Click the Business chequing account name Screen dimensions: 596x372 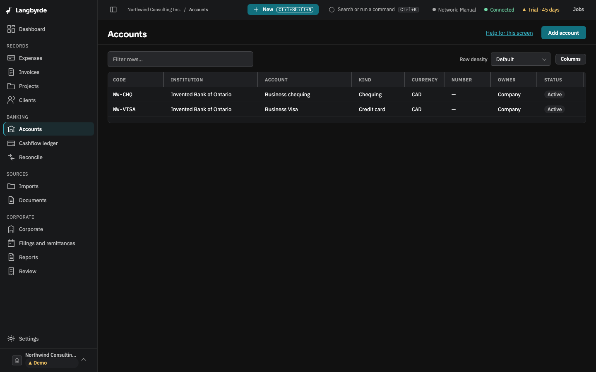[287, 95]
